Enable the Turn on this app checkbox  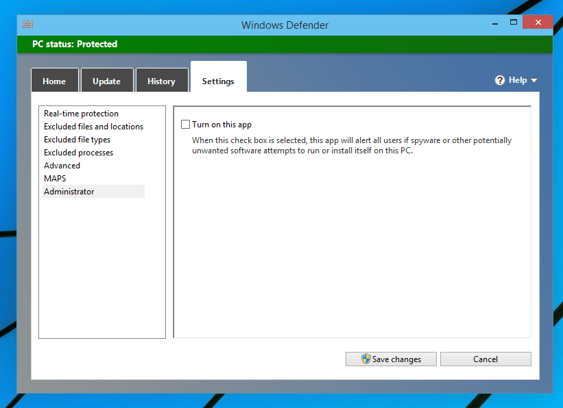tap(185, 125)
